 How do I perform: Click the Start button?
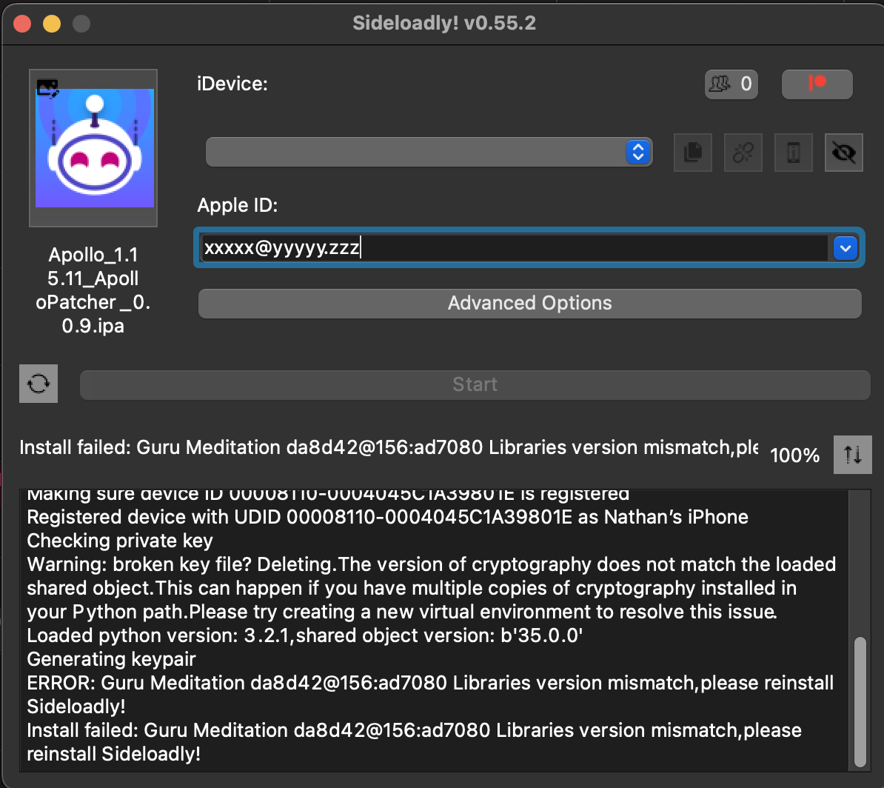tap(475, 384)
